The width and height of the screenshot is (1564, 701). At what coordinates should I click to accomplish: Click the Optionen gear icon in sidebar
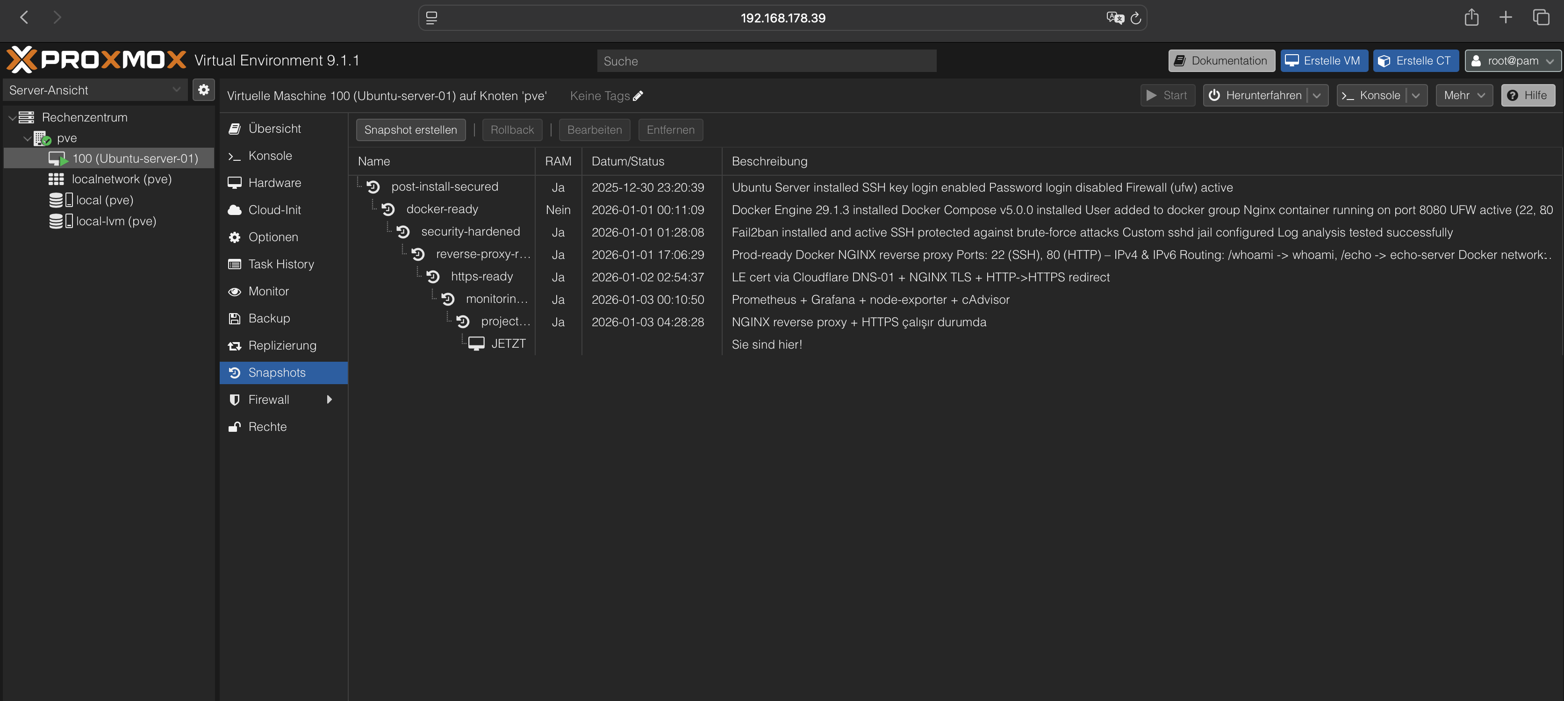coord(235,236)
